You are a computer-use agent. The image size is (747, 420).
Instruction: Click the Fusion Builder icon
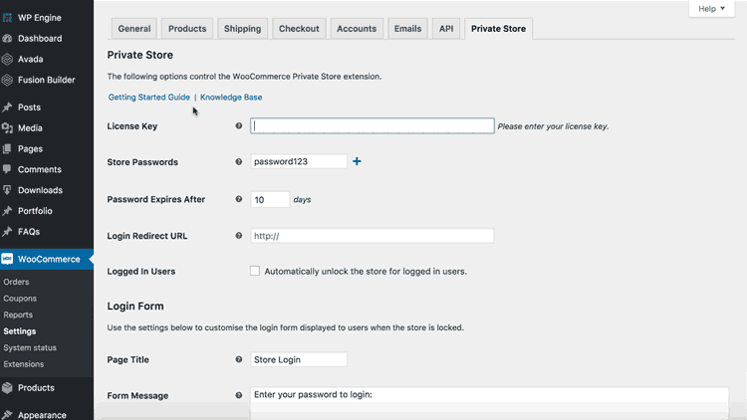7,80
